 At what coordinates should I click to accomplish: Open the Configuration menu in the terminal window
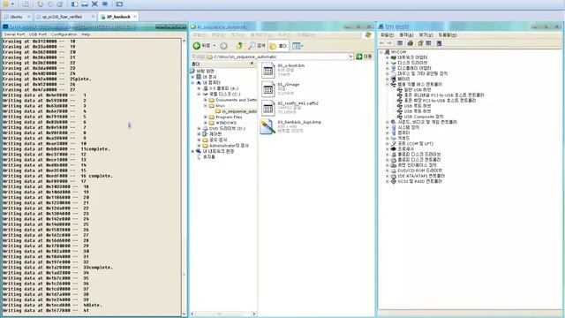(x=64, y=34)
